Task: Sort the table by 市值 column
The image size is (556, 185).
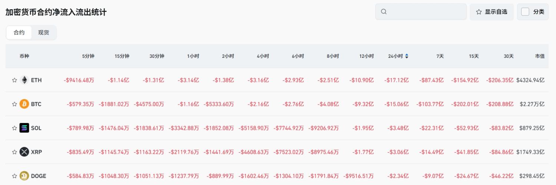Action: (x=540, y=56)
